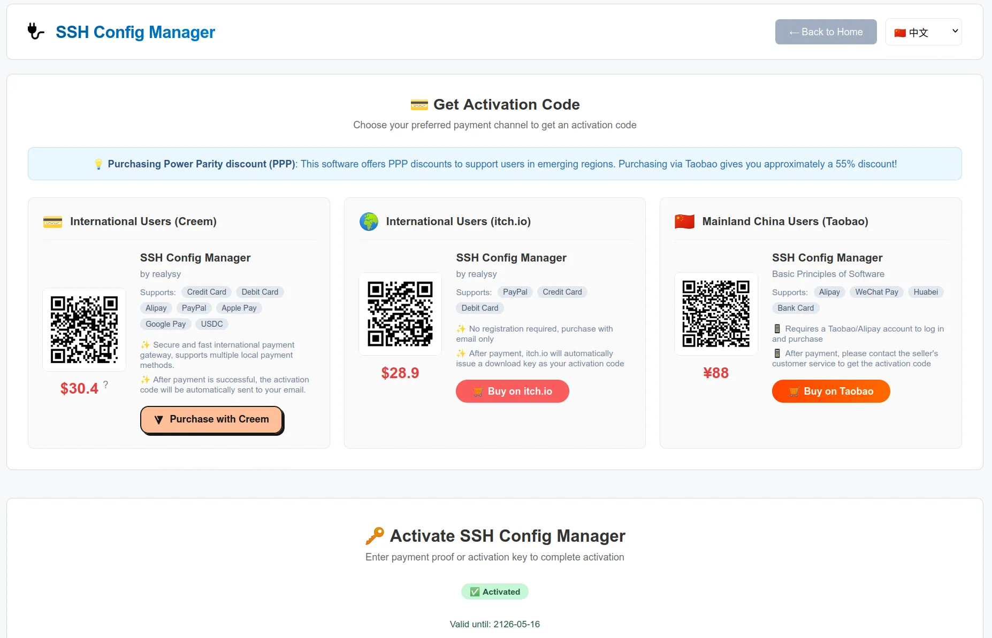
Task: Click the WeChat Pay payment tag
Action: coord(876,292)
